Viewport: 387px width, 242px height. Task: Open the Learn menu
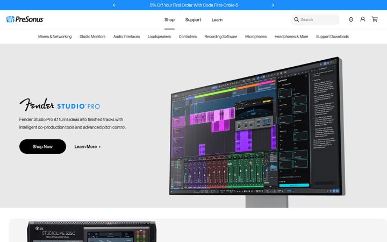click(x=217, y=20)
